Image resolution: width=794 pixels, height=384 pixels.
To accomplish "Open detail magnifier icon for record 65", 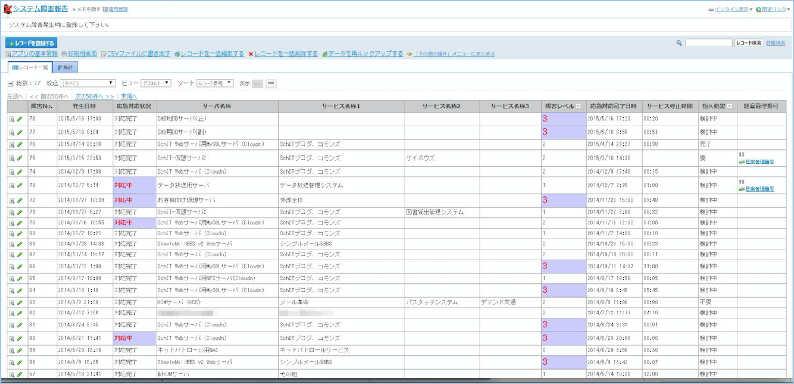I will 12,279.
